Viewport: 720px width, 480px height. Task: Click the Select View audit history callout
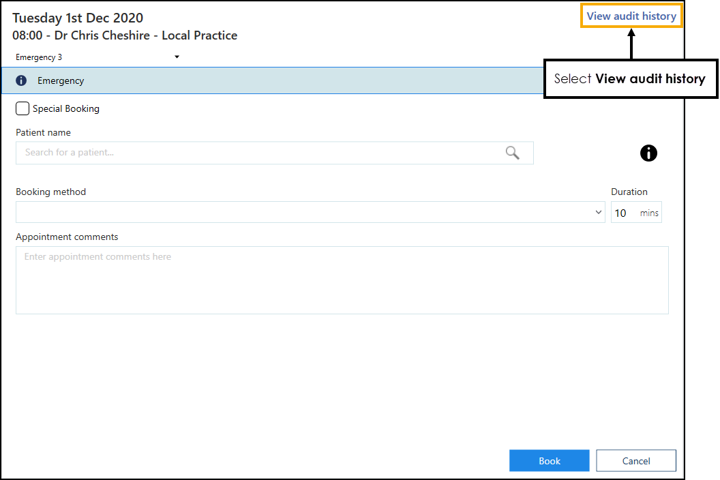tap(629, 79)
